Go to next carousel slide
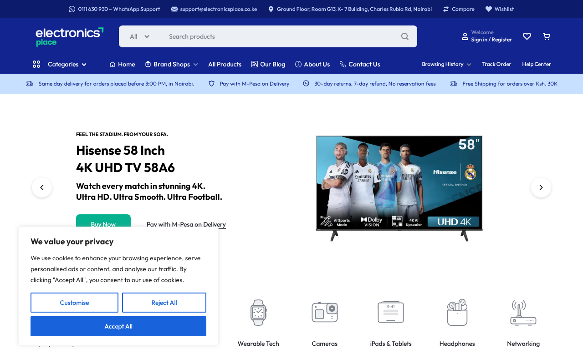The image size is (583, 364). [541, 187]
